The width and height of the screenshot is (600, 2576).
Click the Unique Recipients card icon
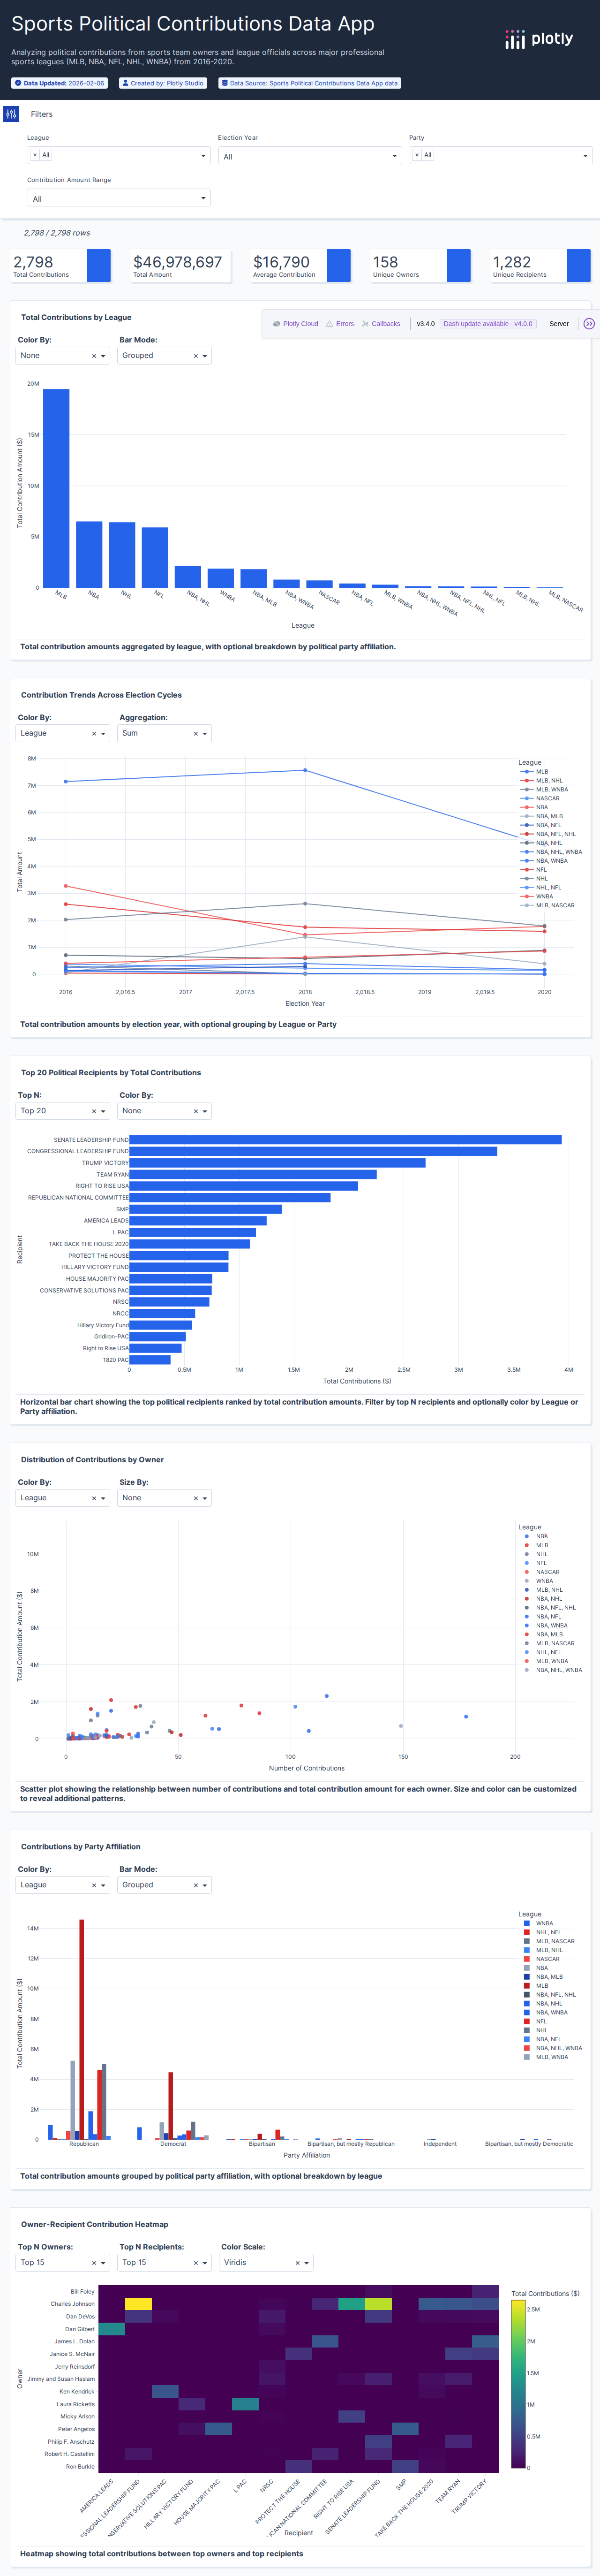pyautogui.click(x=579, y=266)
